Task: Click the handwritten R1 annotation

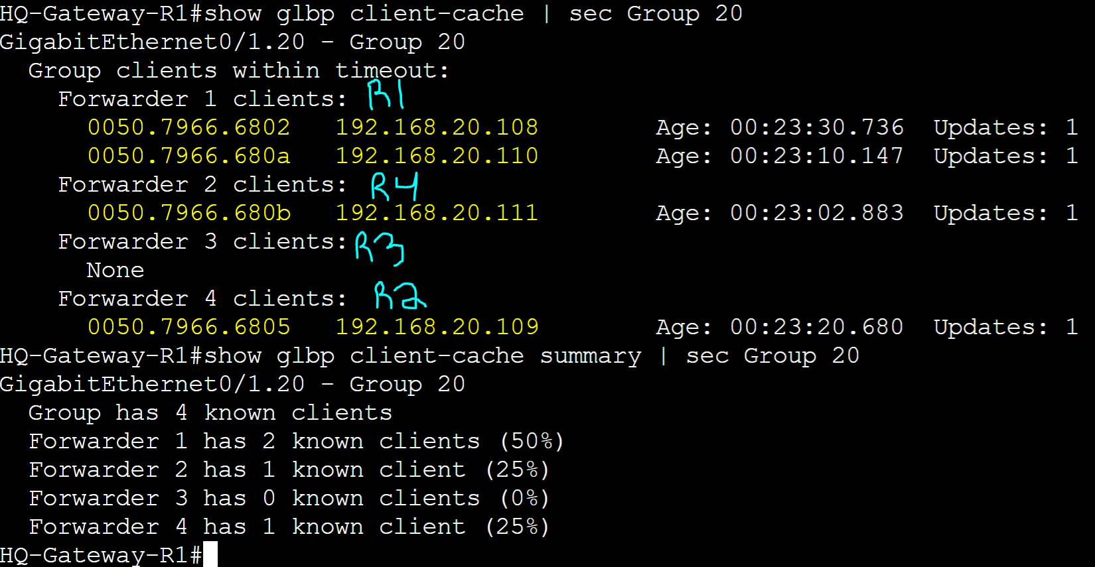Action: pos(386,94)
